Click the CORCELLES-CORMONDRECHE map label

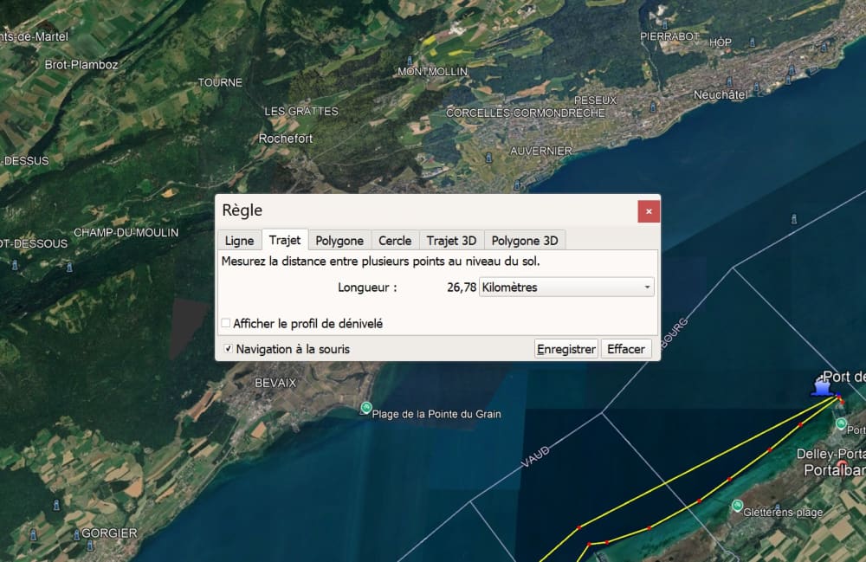(526, 113)
